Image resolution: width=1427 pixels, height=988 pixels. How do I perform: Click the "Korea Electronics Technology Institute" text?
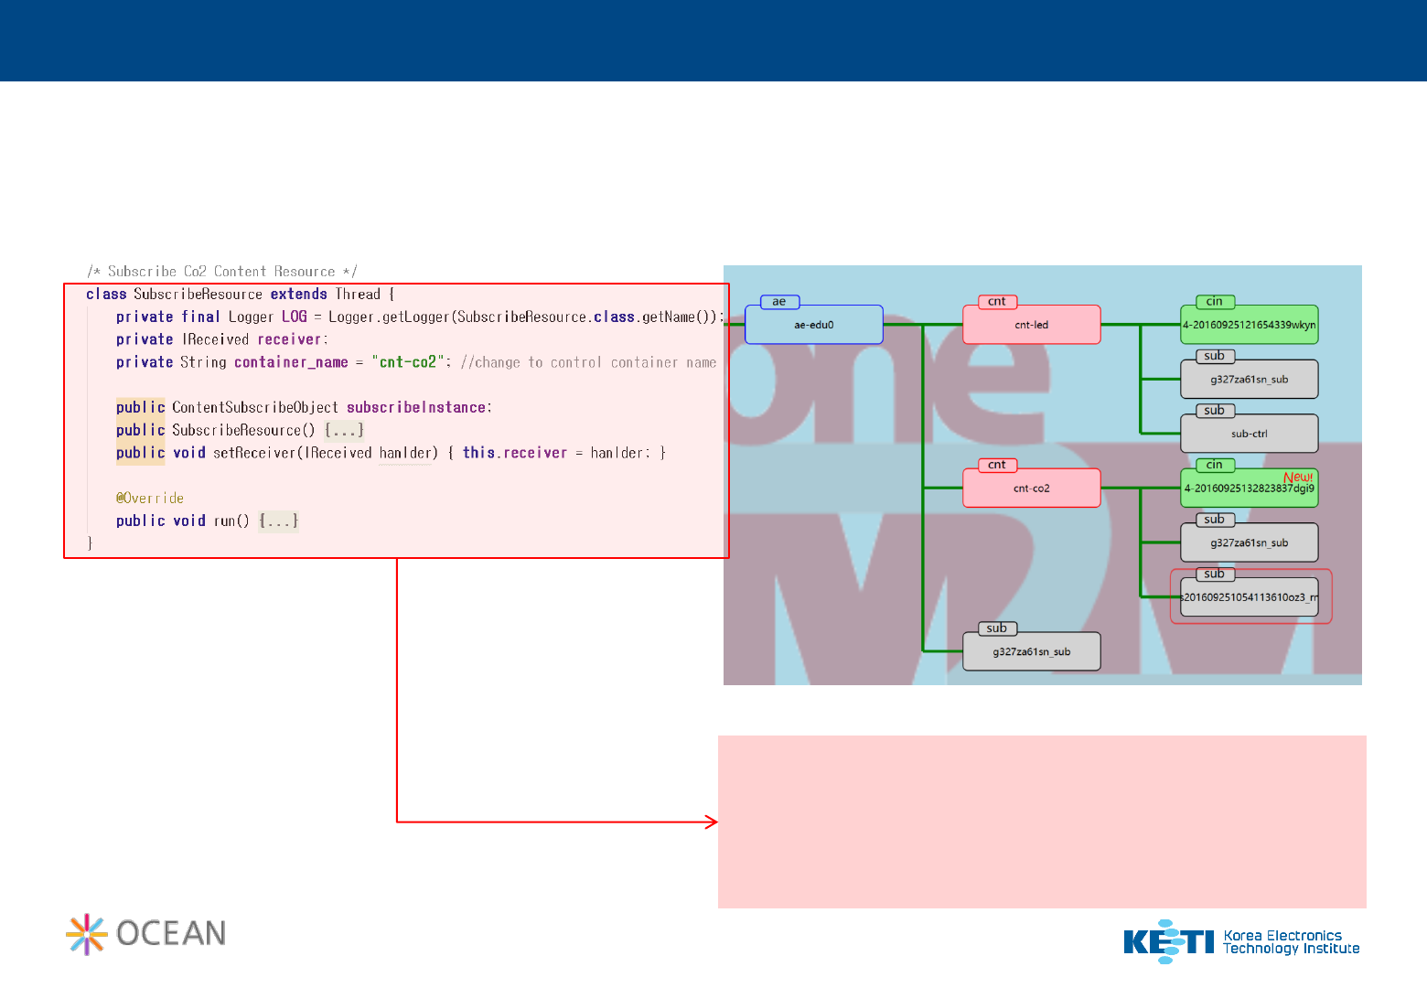click(1292, 942)
